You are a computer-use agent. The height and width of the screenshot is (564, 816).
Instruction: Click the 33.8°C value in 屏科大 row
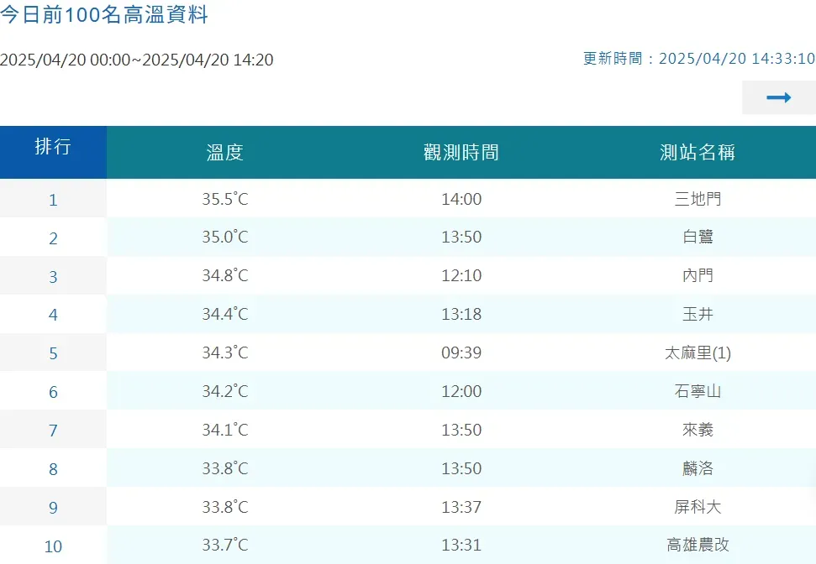click(x=225, y=507)
